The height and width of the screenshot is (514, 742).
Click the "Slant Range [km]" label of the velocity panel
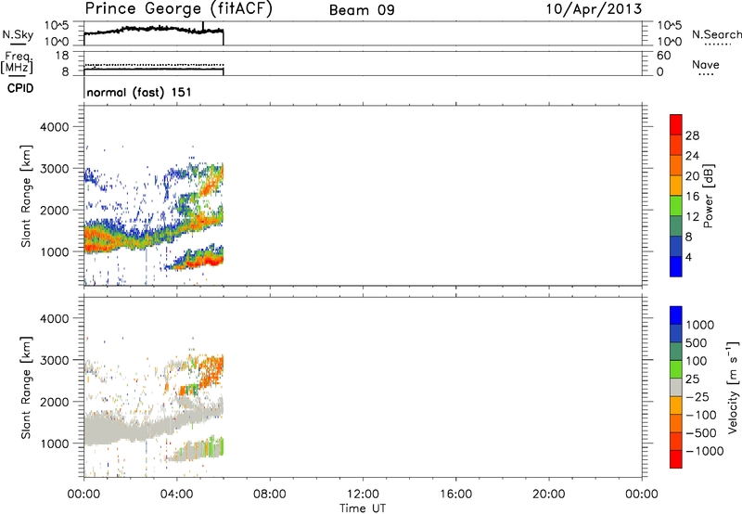[26, 388]
